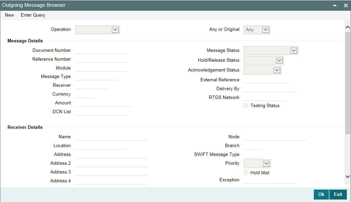Click the SWIFT Message Type field
351x202 pixels.
pyautogui.click(x=253, y=155)
